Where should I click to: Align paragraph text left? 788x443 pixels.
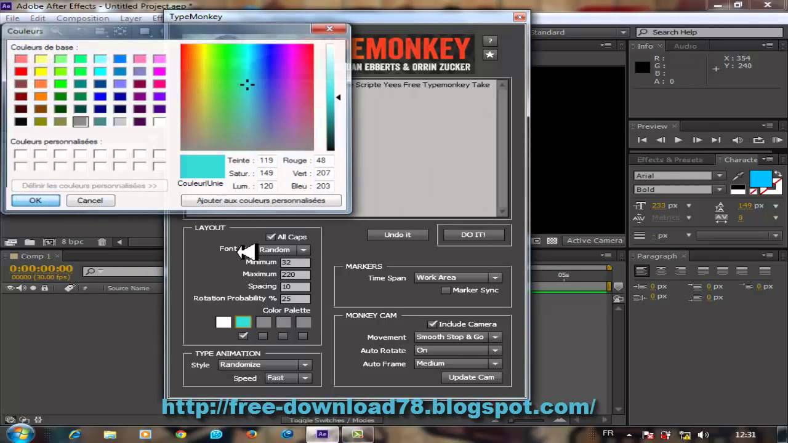pyautogui.click(x=641, y=271)
